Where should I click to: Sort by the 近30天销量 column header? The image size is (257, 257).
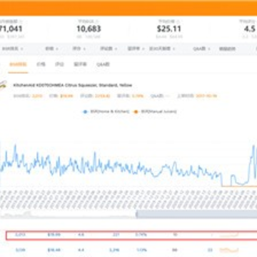(x=162, y=49)
